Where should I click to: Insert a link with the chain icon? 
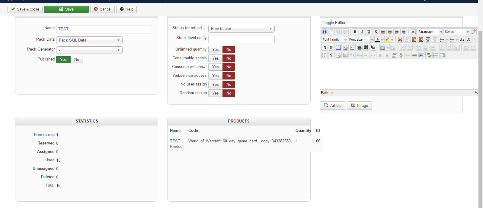pos(415,55)
